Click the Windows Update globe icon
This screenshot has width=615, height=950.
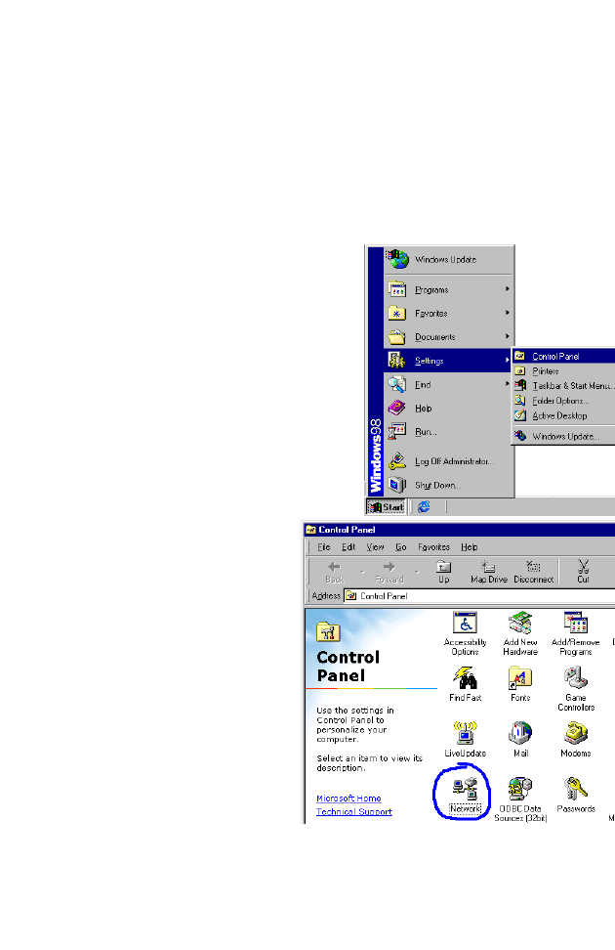(397, 259)
